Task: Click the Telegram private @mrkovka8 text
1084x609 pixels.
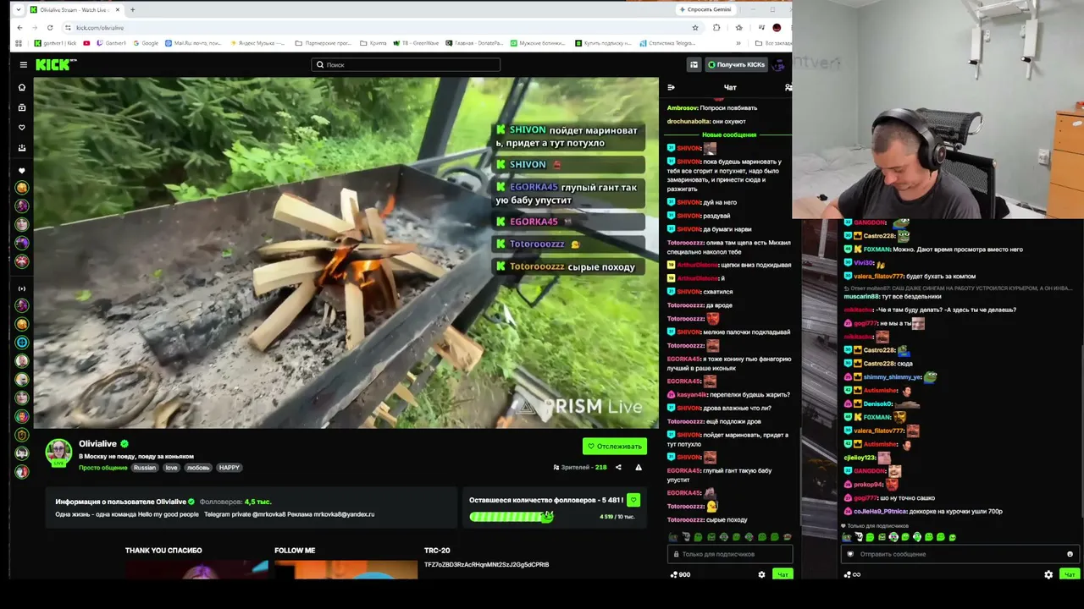Action: [x=245, y=514]
